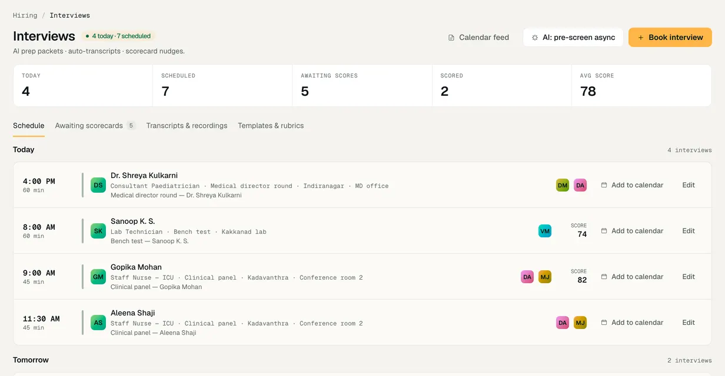The width and height of the screenshot is (725, 376).
Task: Edit Gopika Mohan's interview
Action: coord(689,277)
